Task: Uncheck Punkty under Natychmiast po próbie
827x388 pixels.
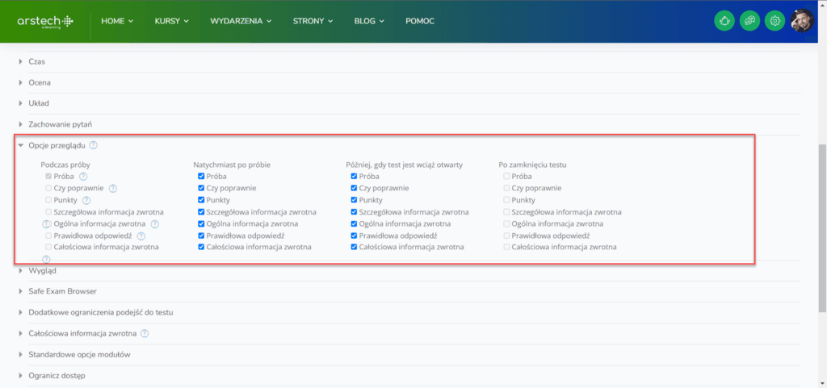Action: [x=201, y=200]
